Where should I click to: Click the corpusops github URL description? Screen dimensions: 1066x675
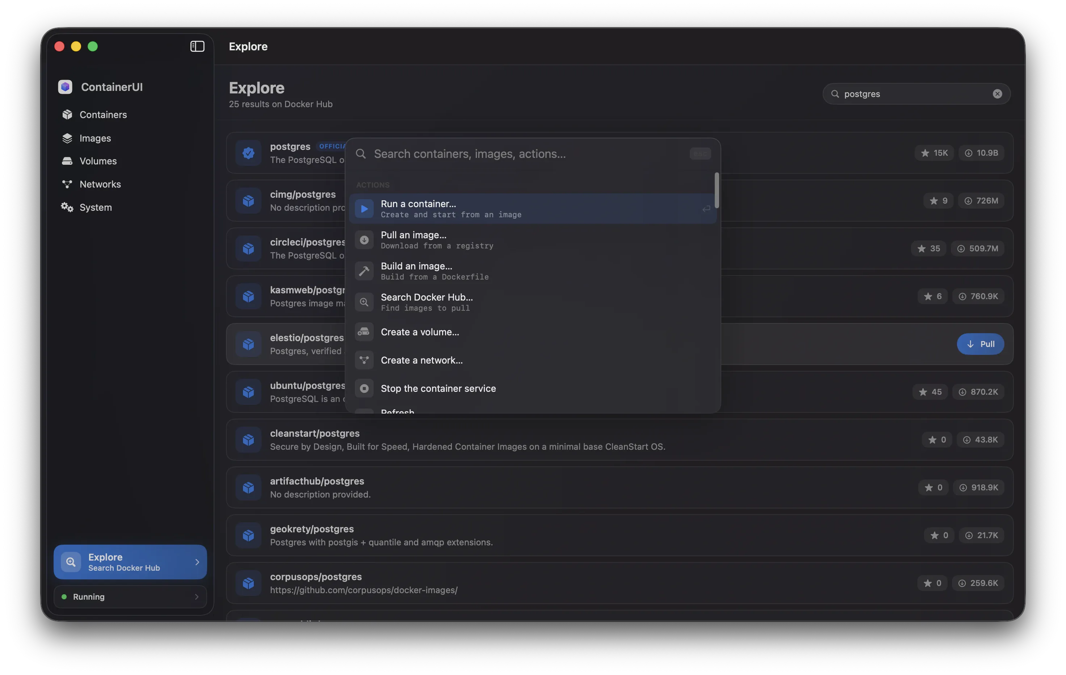tap(364, 590)
